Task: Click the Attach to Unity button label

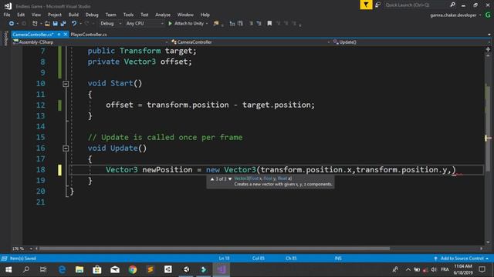Action: tap(188, 24)
